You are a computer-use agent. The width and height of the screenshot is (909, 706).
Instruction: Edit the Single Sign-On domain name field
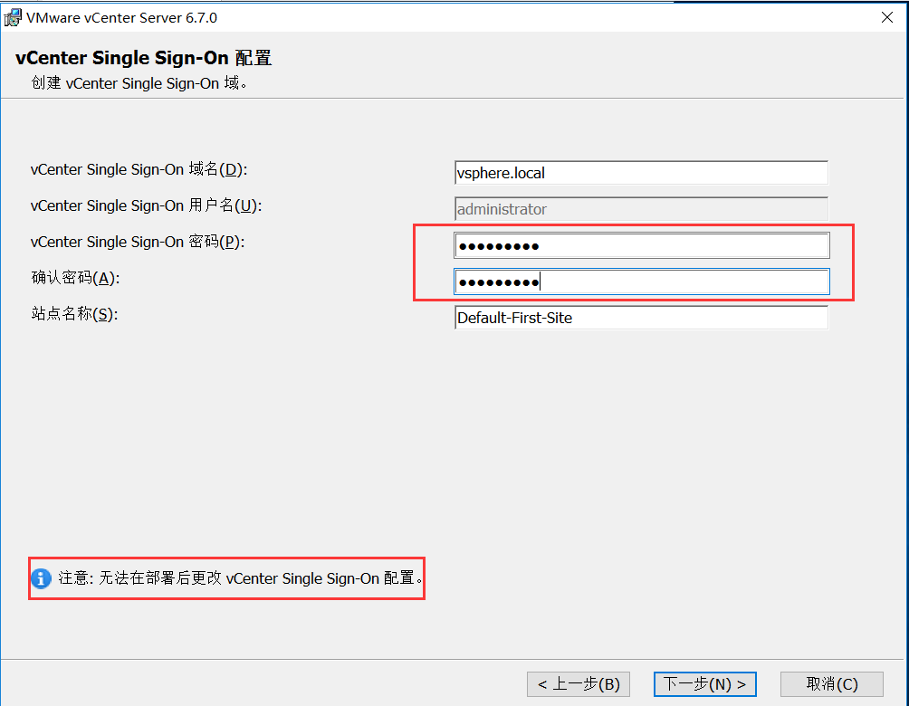click(x=641, y=173)
